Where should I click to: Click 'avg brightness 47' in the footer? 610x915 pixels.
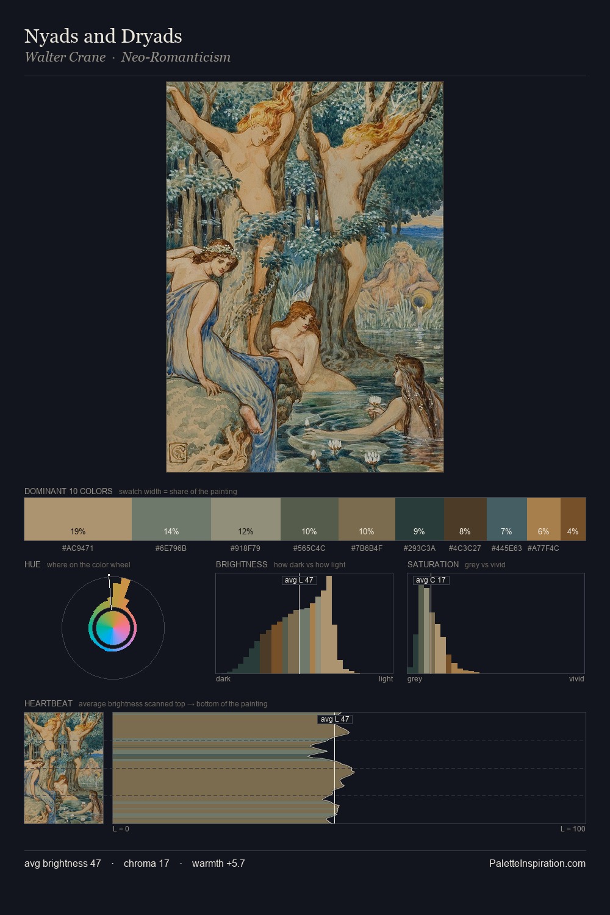click(x=63, y=863)
